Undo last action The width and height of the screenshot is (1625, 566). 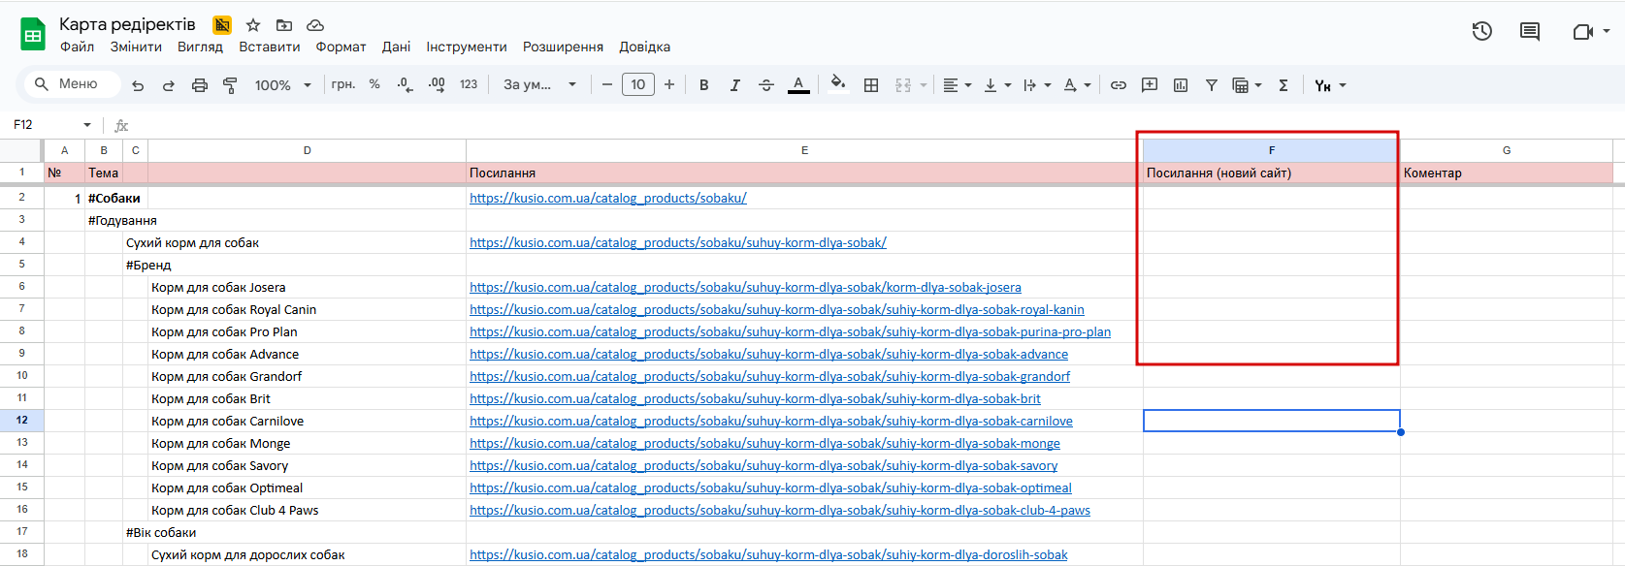tap(138, 85)
